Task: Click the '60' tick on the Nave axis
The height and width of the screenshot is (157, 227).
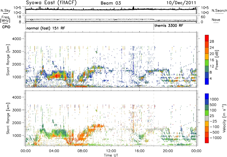Action: pos(203,17)
